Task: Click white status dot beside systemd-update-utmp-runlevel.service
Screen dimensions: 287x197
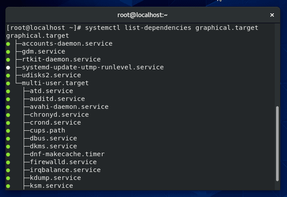Action: coord(8,68)
